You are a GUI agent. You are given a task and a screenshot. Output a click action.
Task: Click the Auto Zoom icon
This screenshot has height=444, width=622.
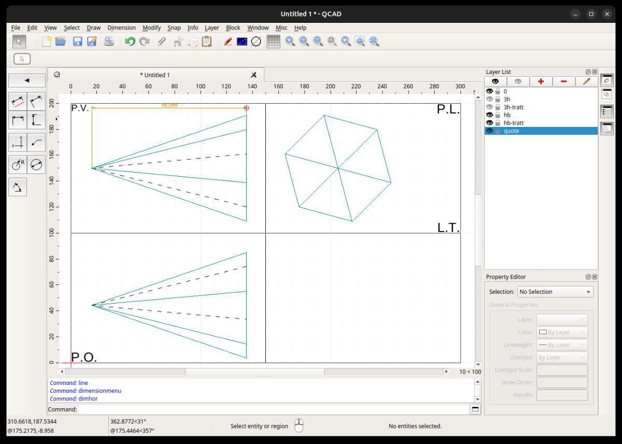click(318, 41)
